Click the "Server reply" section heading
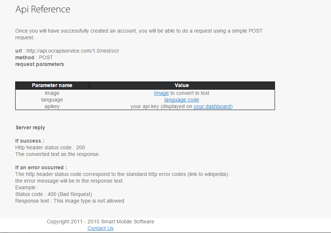This screenshot has height=233, width=331. 30,128
